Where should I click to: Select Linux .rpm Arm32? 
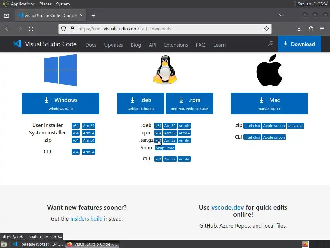coord(170,133)
